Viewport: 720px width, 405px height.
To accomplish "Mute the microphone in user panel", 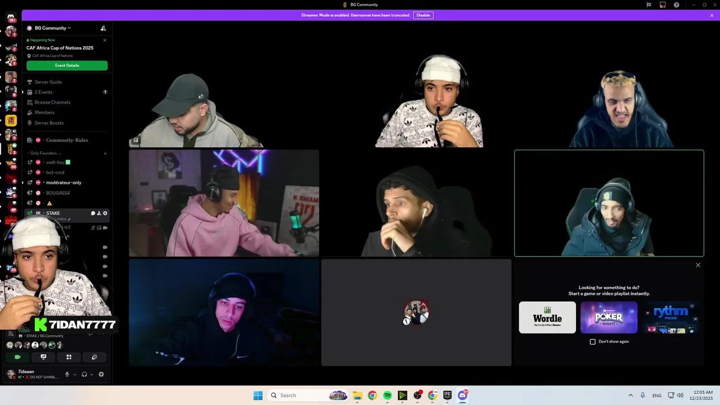I will pyautogui.click(x=67, y=374).
